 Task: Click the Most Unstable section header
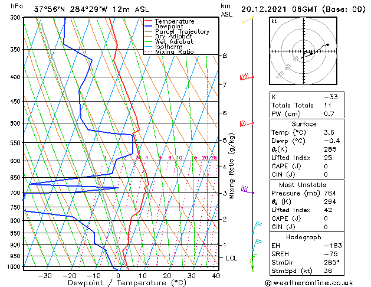303,185
